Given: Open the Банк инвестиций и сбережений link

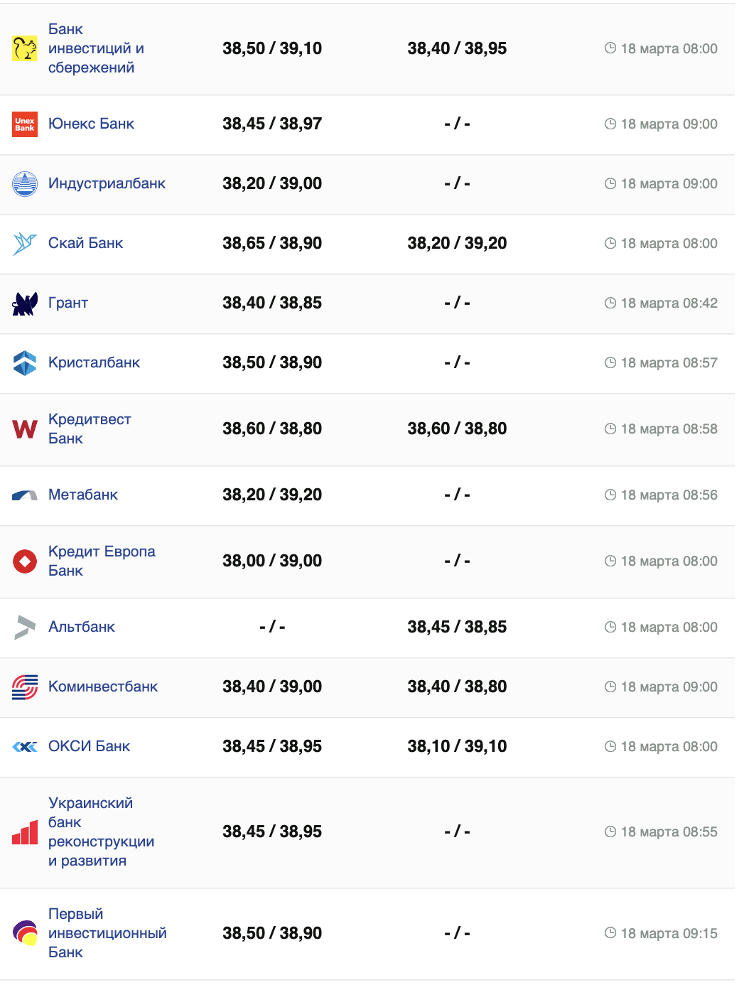Looking at the screenshot, I should click(x=95, y=48).
